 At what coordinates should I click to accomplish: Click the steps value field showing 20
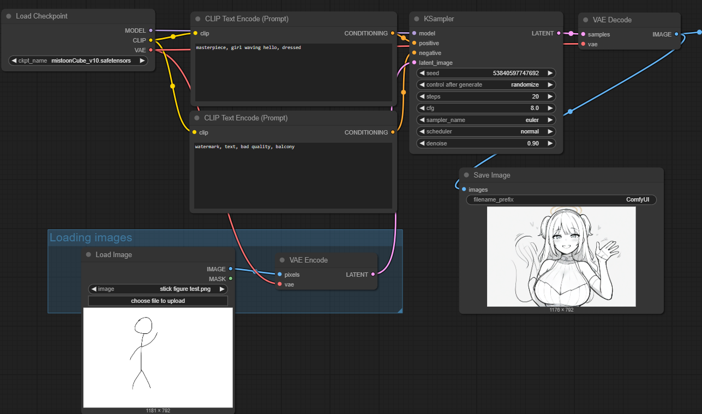point(487,96)
